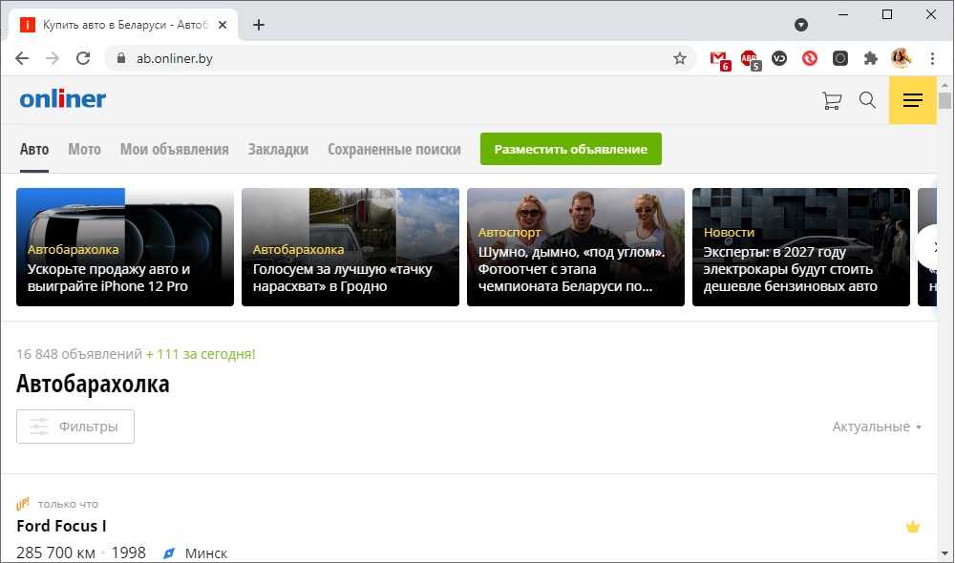The height and width of the screenshot is (563, 955).
Task: Open the Фильтры filter panel
Action: coord(75,427)
